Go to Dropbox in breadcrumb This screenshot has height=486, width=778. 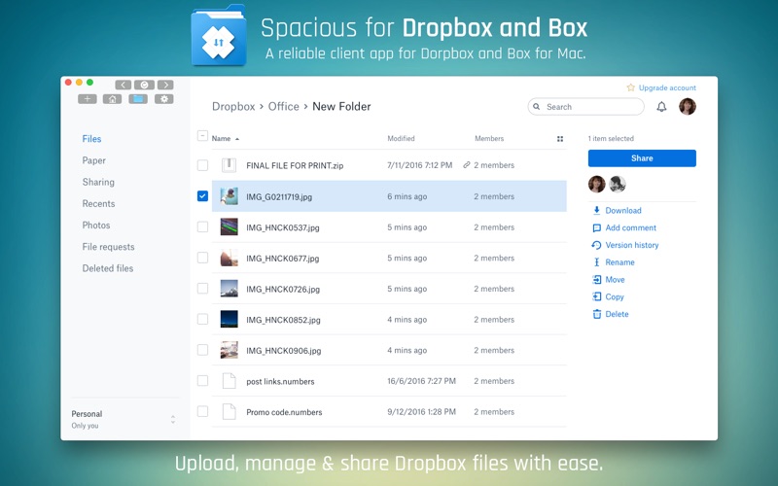coord(233,107)
